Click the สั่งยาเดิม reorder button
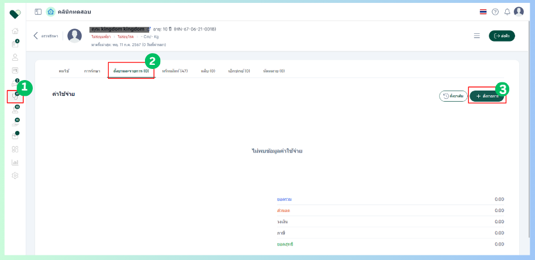The image size is (535, 260). click(x=453, y=96)
